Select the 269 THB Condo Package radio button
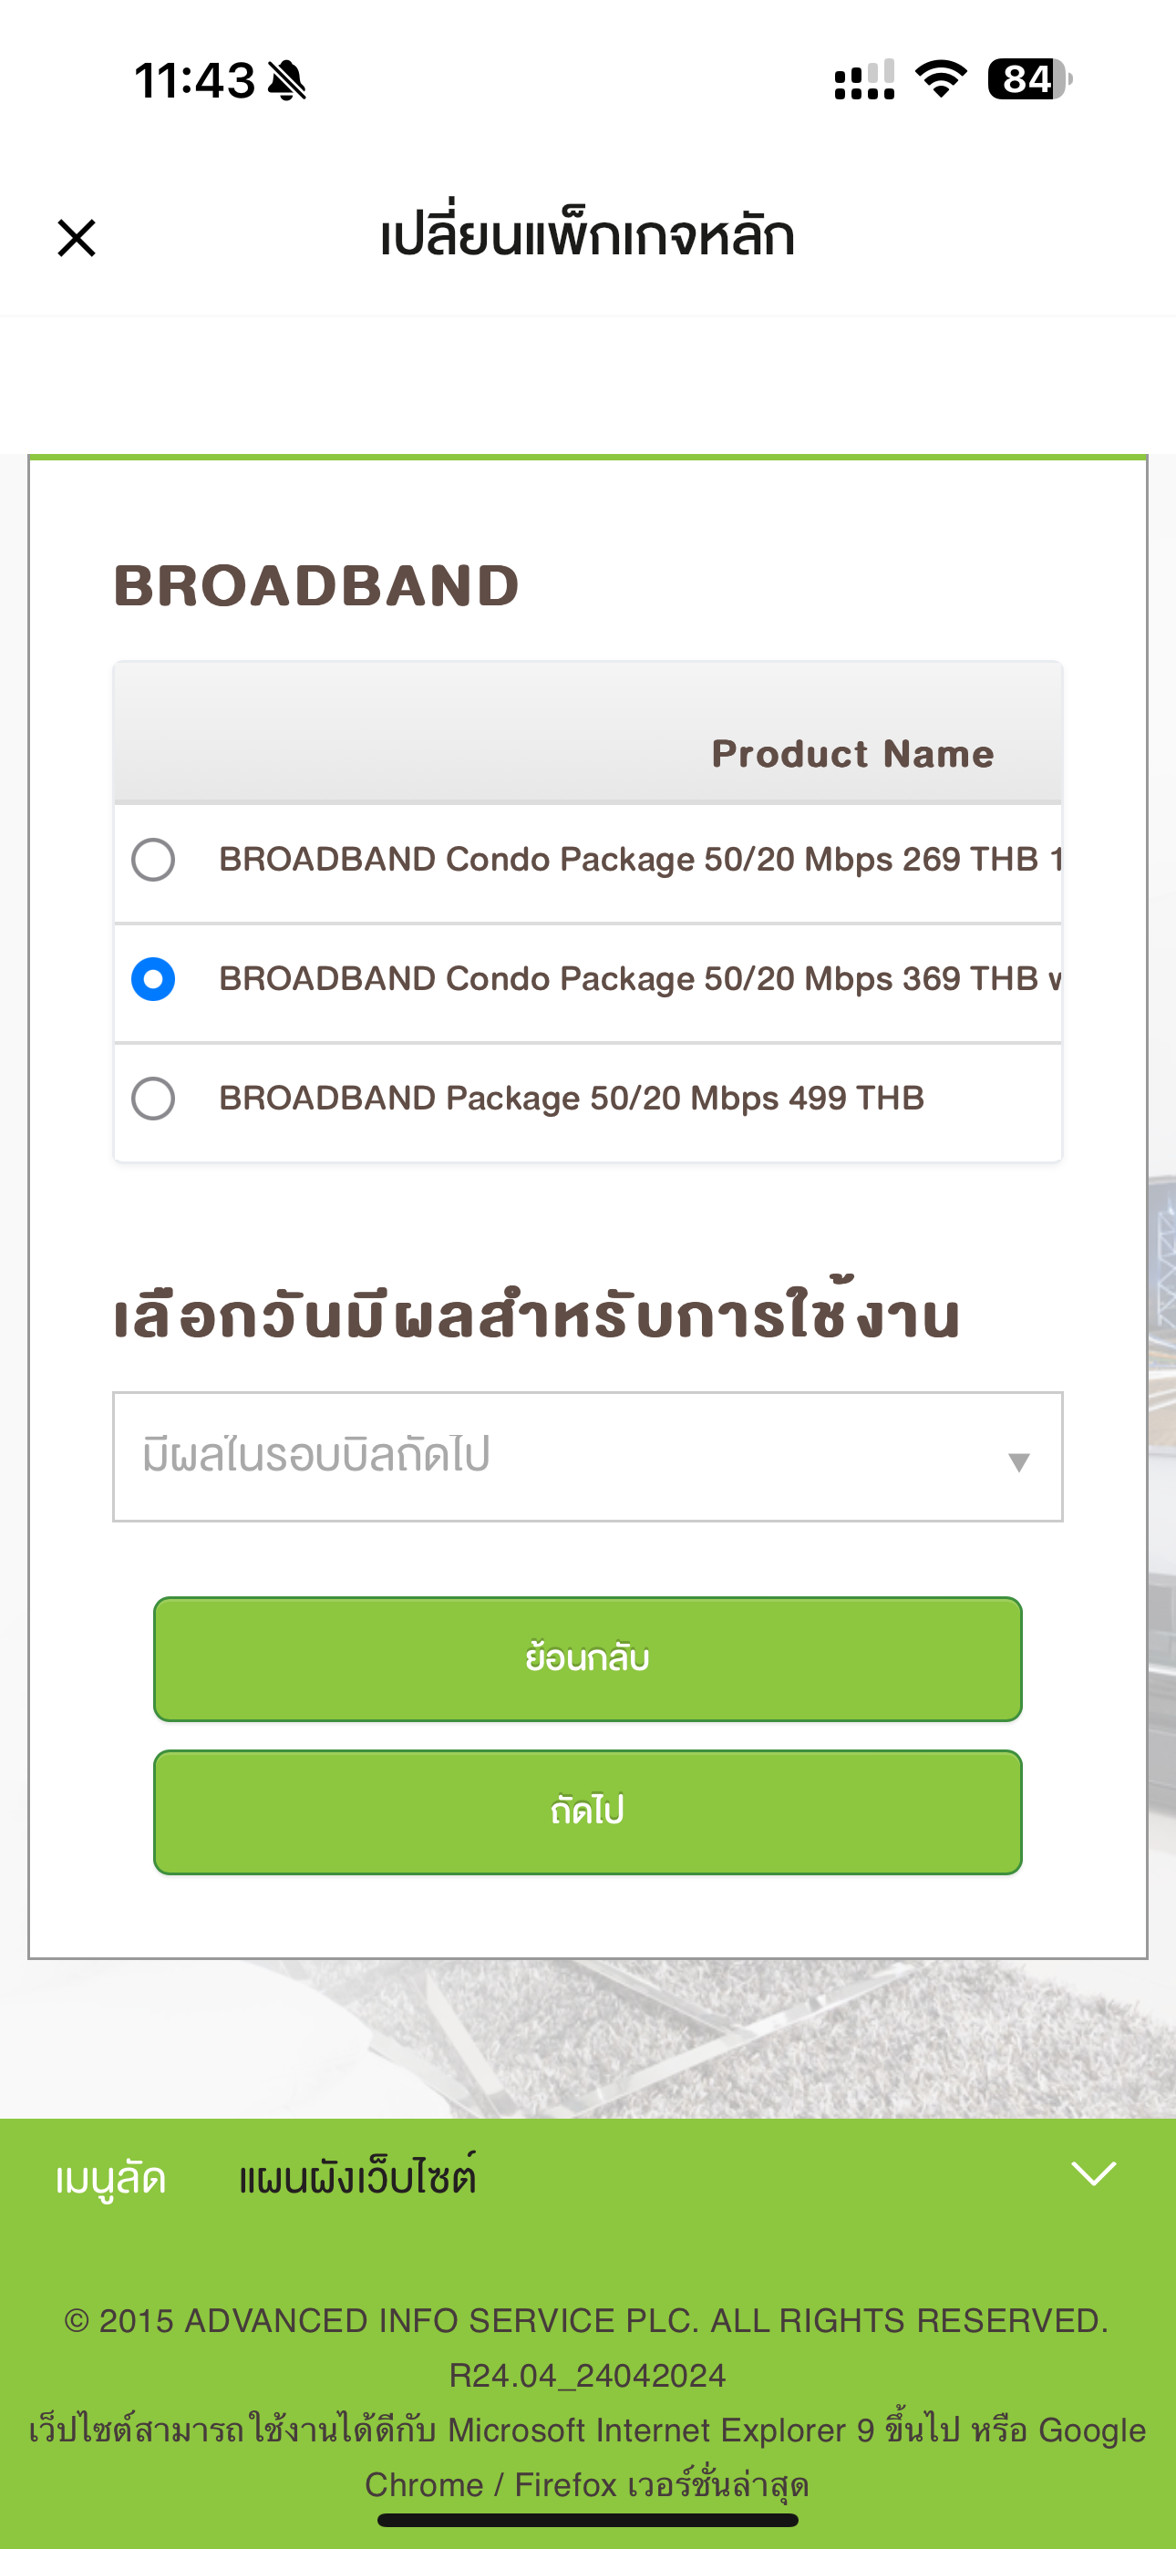Viewport: 1176px width, 2549px height. pyautogui.click(x=153, y=860)
